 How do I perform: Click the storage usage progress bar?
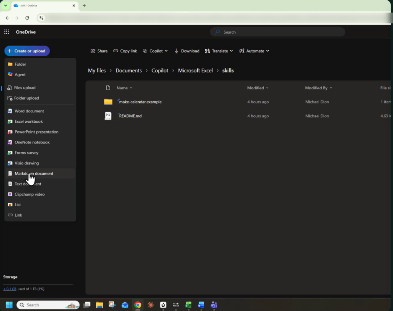tap(38, 285)
